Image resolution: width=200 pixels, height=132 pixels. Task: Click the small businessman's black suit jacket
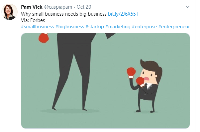pos(148,92)
